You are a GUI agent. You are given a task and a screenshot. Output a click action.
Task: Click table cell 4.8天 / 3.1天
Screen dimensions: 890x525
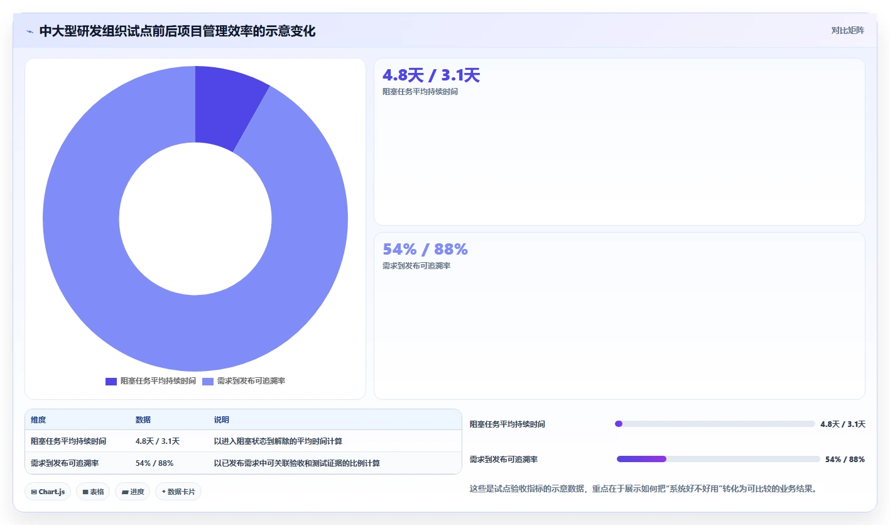(x=158, y=441)
